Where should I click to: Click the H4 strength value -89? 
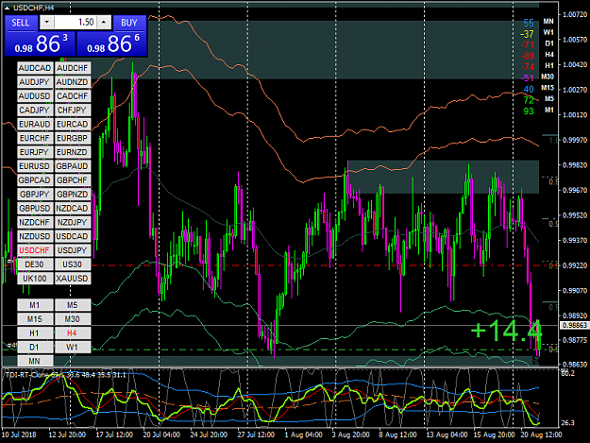(528, 56)
